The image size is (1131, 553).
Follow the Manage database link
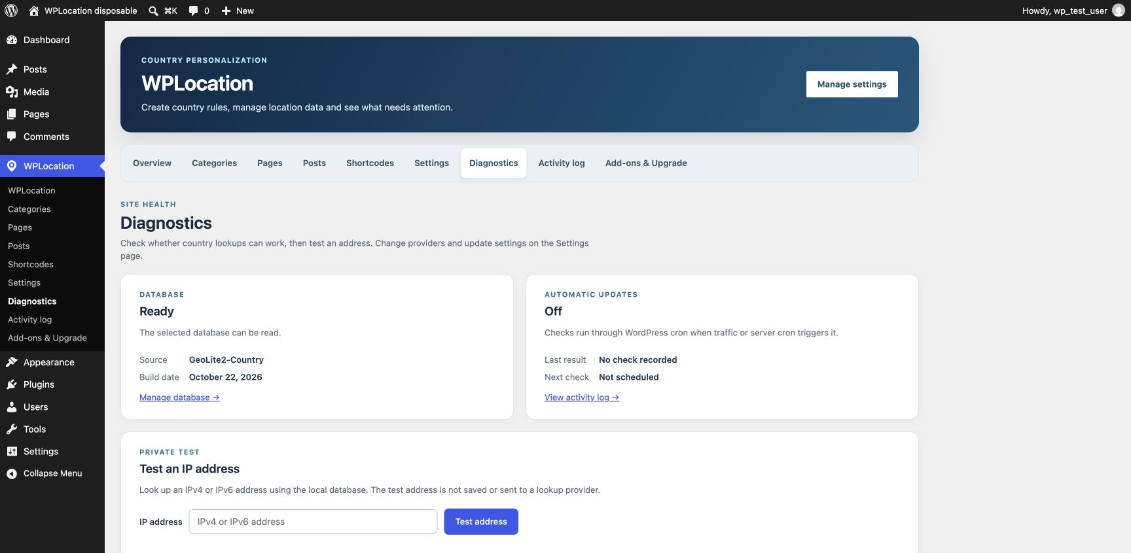point(179,397)
